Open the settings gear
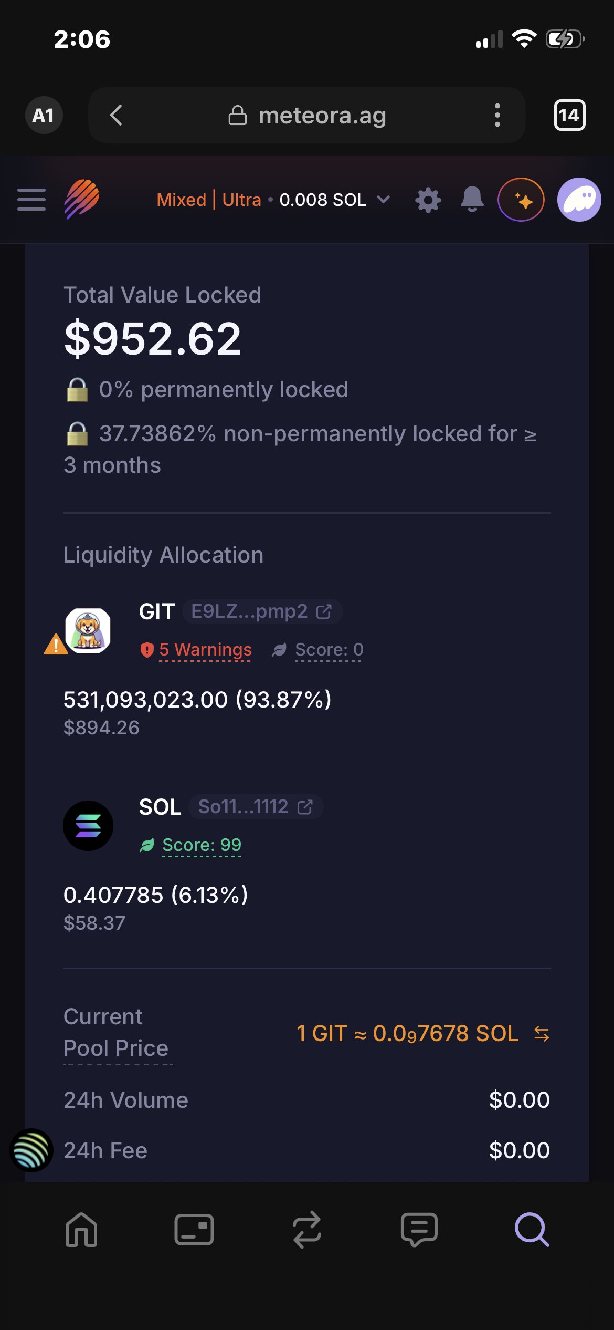The width and height of the screenshot is (614, 1330). (x=428, y=200)
